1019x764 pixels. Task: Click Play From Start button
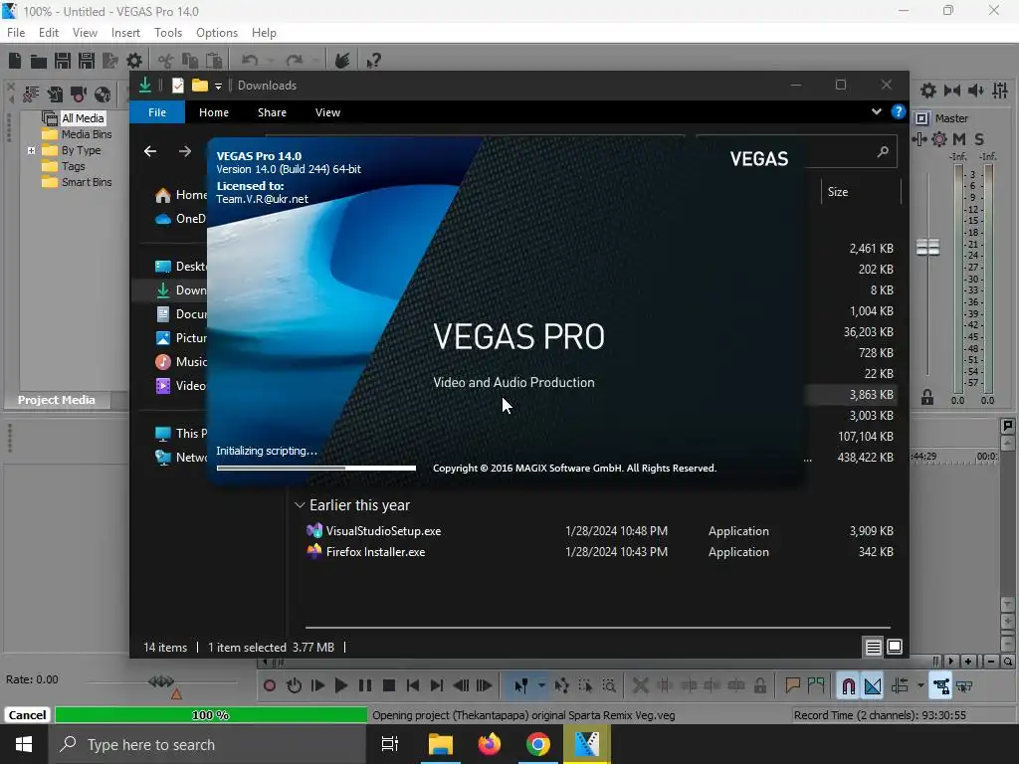tap(317, 685)
